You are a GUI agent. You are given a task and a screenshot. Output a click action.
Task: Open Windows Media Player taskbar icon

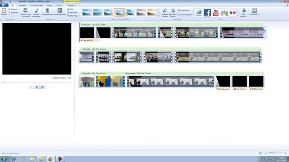pyautogui.click(x=22, y=159)
